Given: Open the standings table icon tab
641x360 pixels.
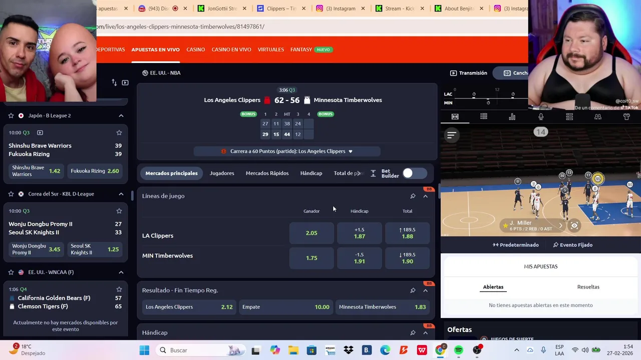Looking at the screenshot, I should 569,116.
